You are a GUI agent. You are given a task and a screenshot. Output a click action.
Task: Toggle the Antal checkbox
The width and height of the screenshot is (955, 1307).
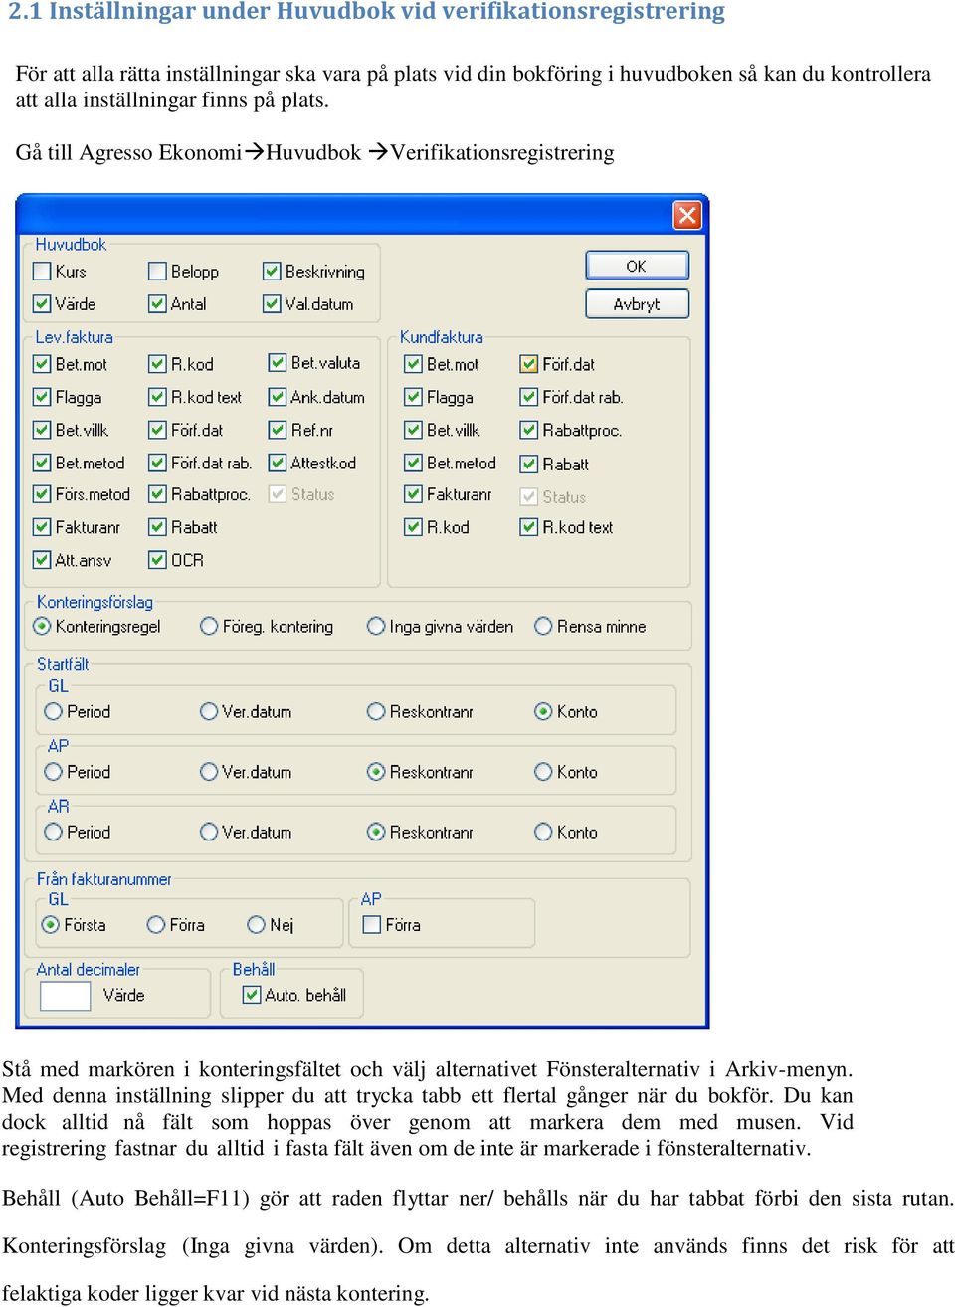[157, 304]
